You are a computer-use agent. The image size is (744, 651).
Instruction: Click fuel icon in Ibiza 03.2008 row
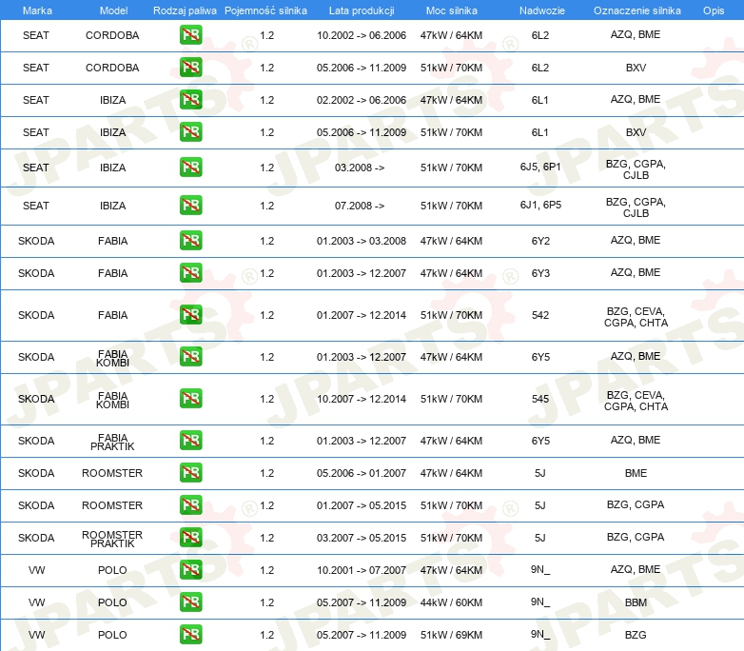coord(190,168)
